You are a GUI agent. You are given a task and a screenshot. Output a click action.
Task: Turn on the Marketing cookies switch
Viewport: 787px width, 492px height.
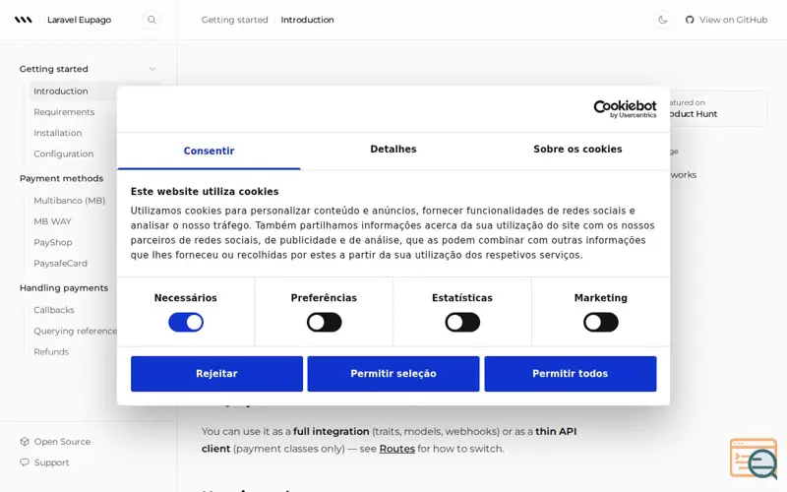pyautogui.click(x=601, y=323)
